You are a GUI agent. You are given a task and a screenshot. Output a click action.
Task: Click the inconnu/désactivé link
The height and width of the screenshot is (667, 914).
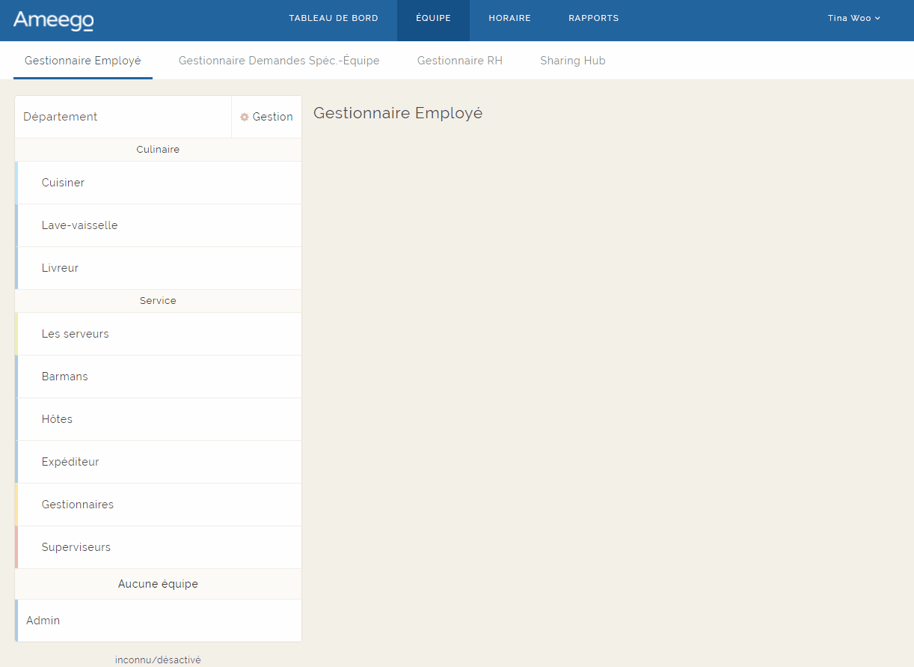[x=158, y=660]
